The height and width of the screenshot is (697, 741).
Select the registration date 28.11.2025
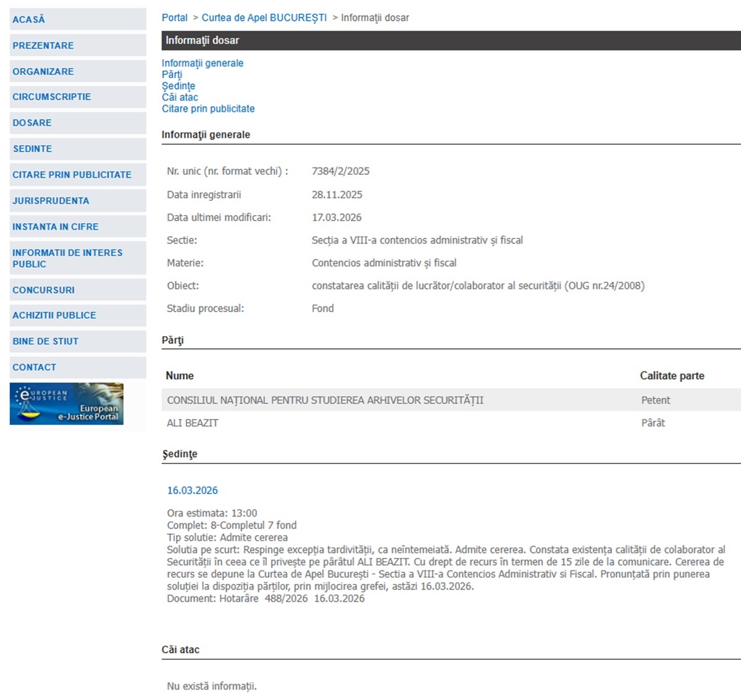pyautogui.click(x=337, y=195)
